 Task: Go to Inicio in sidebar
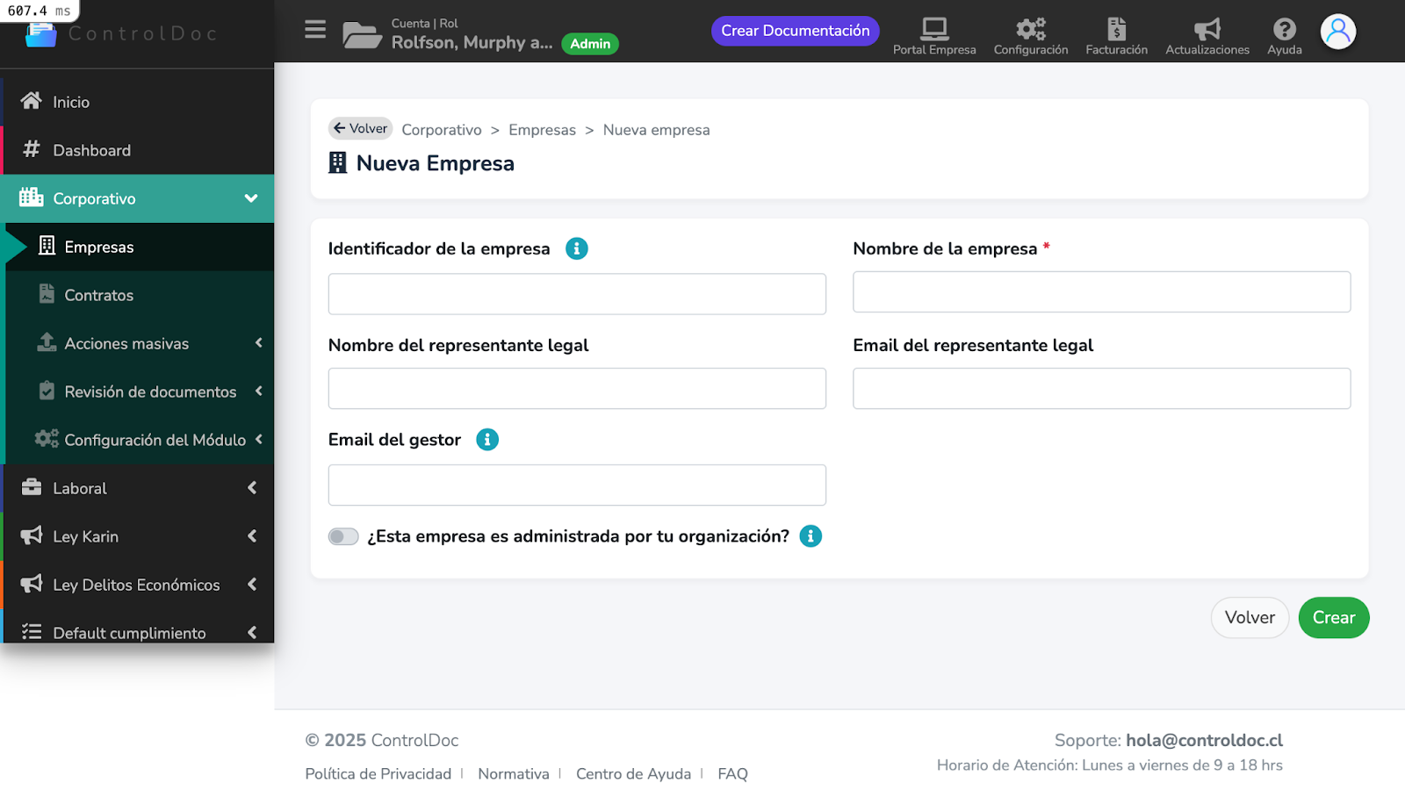(139, 102)
